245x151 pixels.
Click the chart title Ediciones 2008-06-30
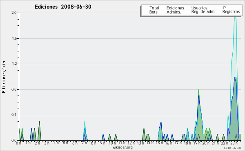point(63,7)
